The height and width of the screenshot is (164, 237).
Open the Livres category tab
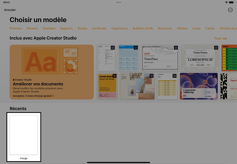point(197,28)
